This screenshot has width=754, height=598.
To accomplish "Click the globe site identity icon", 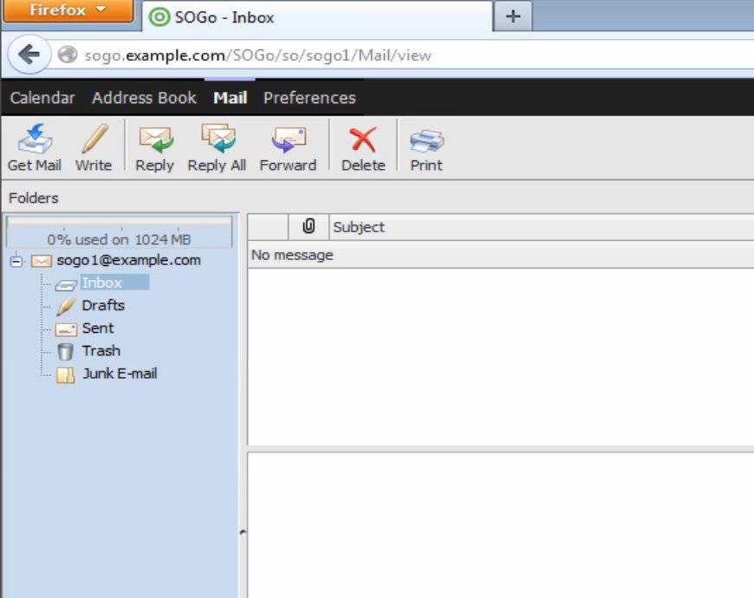I will tap(68, 55).
